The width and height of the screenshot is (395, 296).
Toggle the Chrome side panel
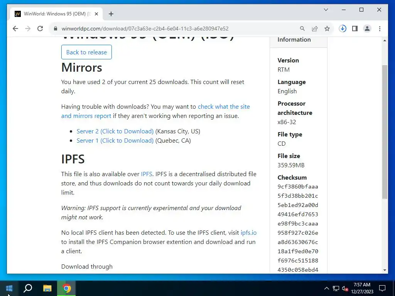355,29
